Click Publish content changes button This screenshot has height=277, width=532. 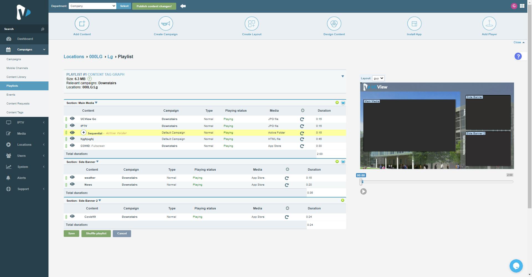click(154, 6)
